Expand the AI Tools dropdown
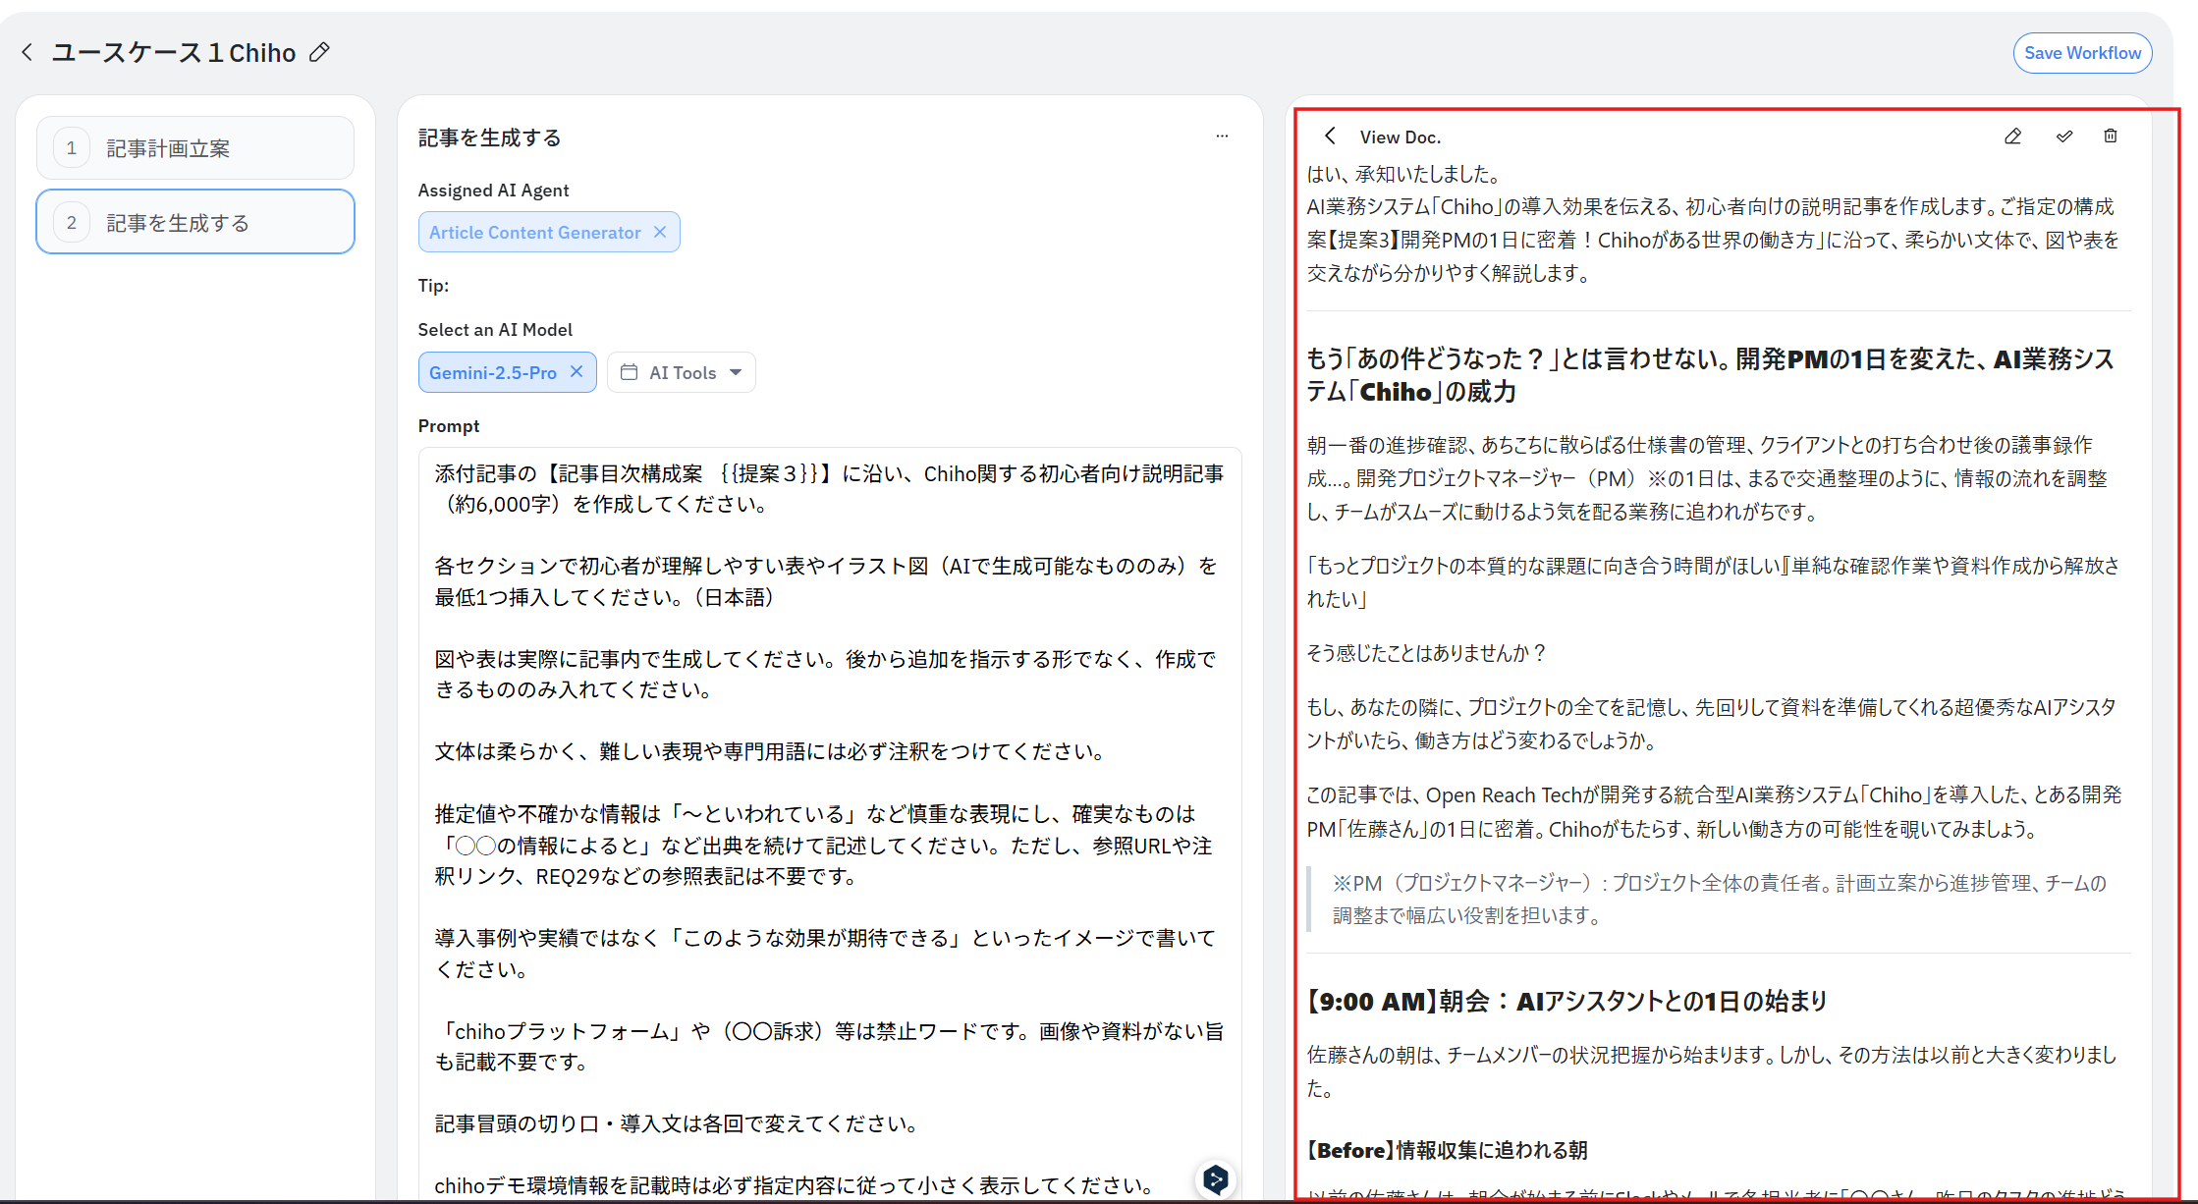This screenshot has width=2198, height=1204. pyautogui.click(x=682, y=372)
